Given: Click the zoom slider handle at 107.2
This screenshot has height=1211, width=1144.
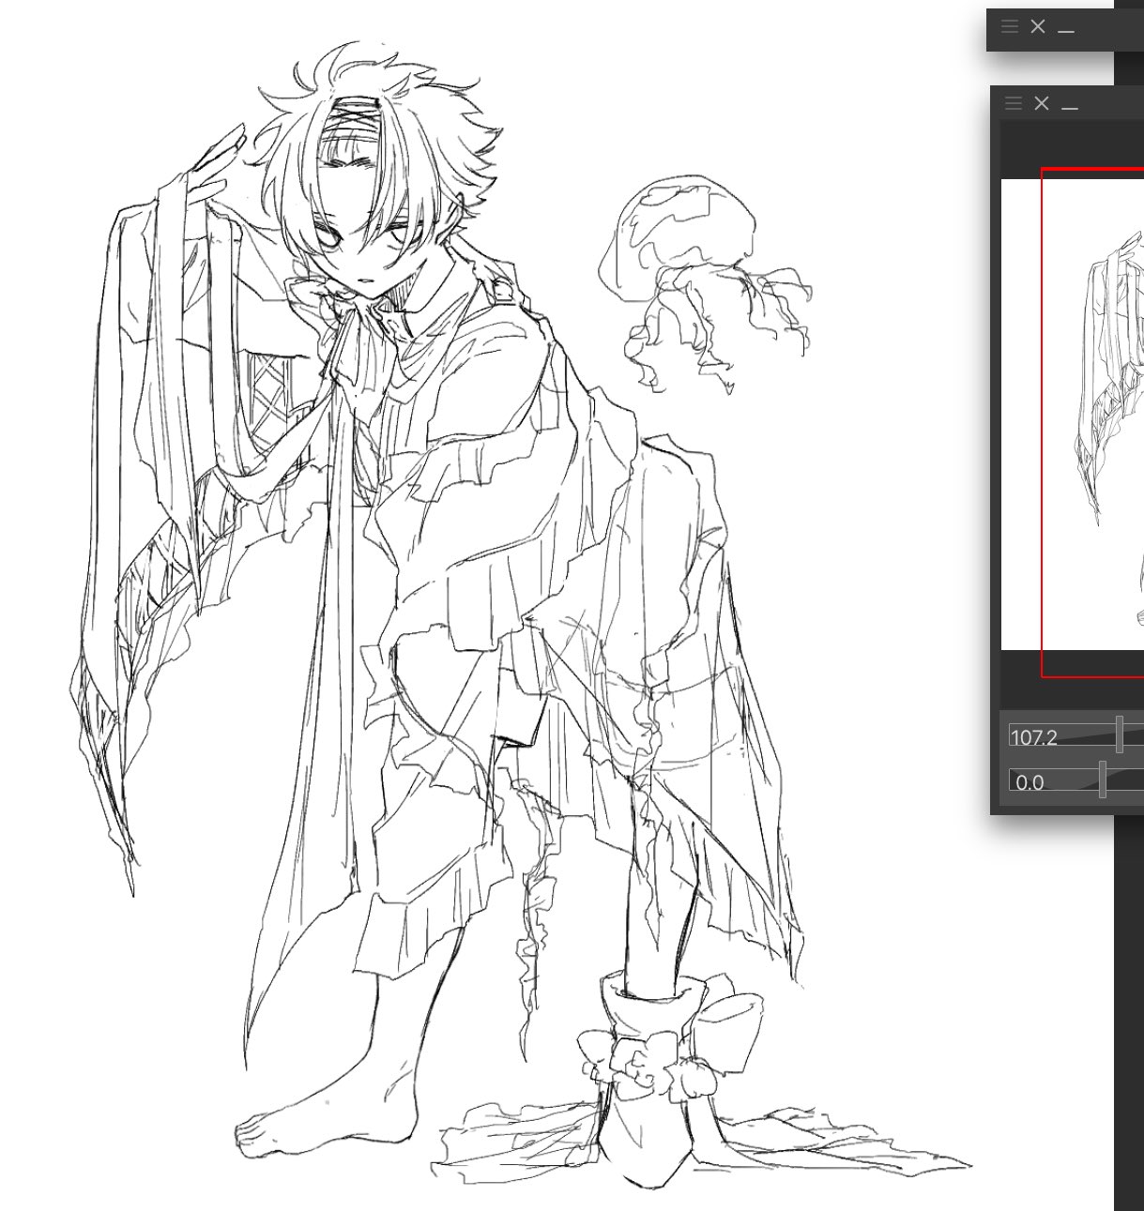Looking at the screenshot, I should click(x=1120, y=734).
